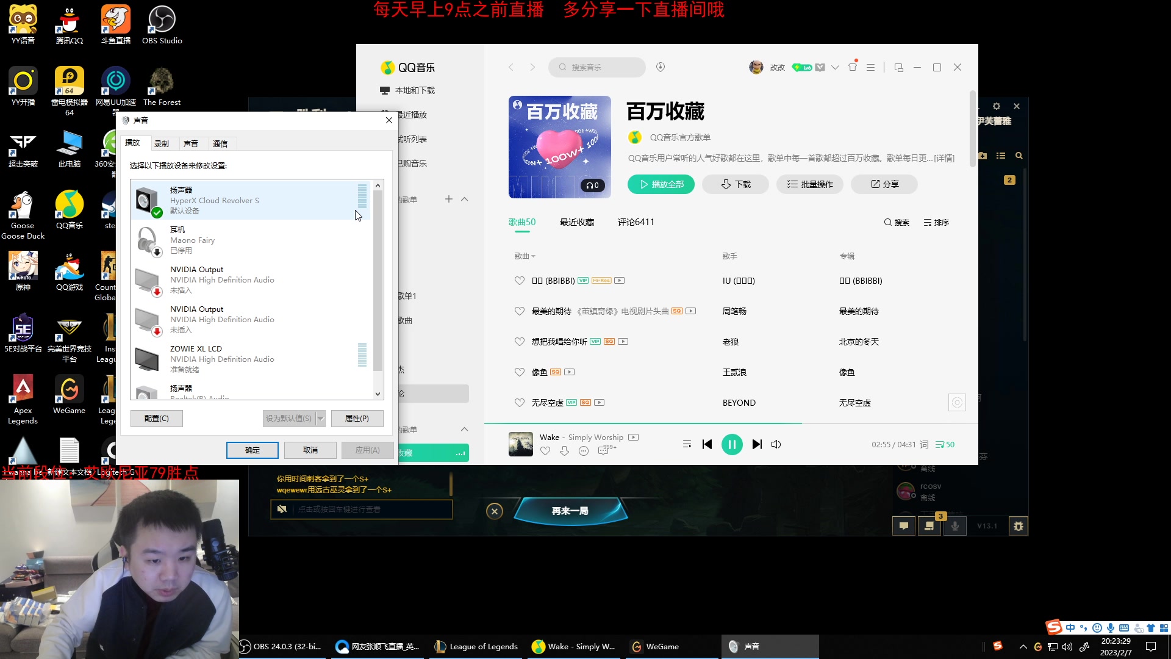Expand the account dropdown arrow next to VIP badge
Screen dimensions: 1171x659
[835, 67]
